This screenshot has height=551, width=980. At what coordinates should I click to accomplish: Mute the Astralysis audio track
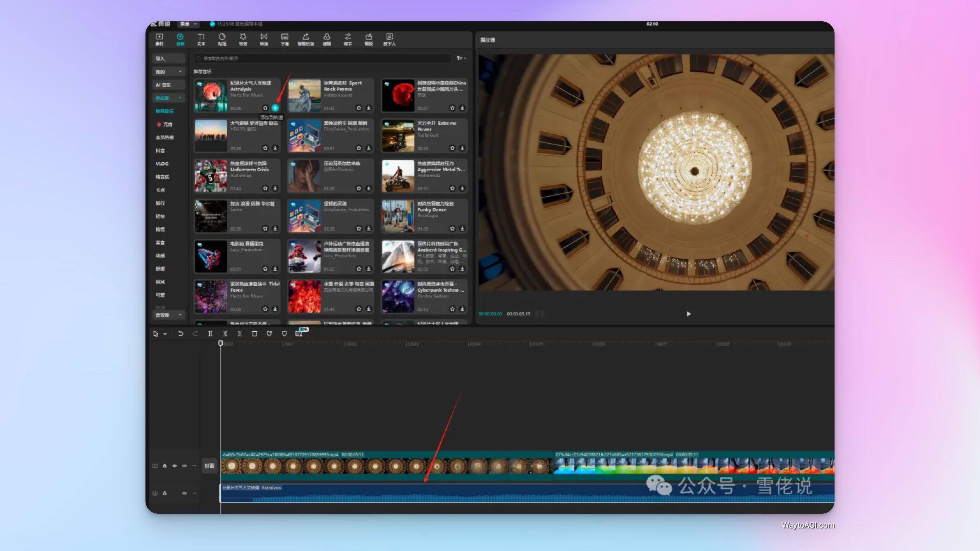tap(184, 493)
